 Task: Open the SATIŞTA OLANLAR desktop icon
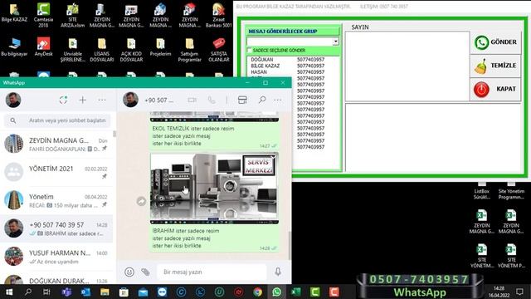pos(219,49)
